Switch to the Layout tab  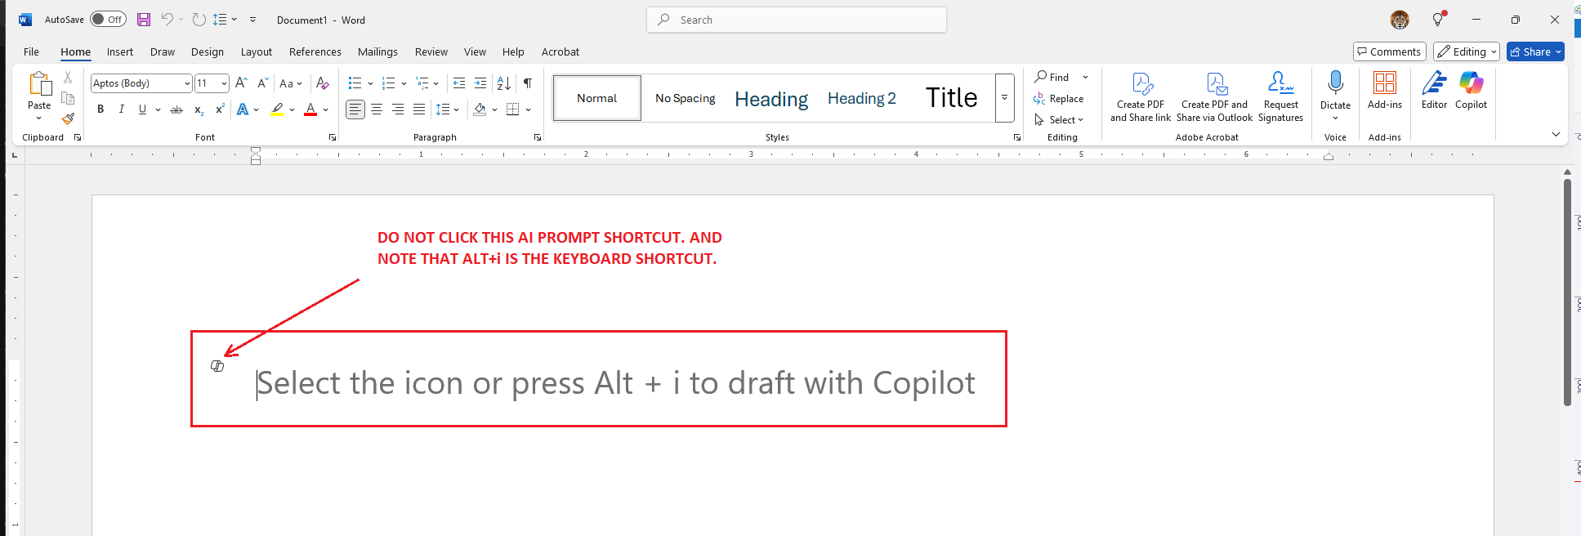click(x=257, y=51)
